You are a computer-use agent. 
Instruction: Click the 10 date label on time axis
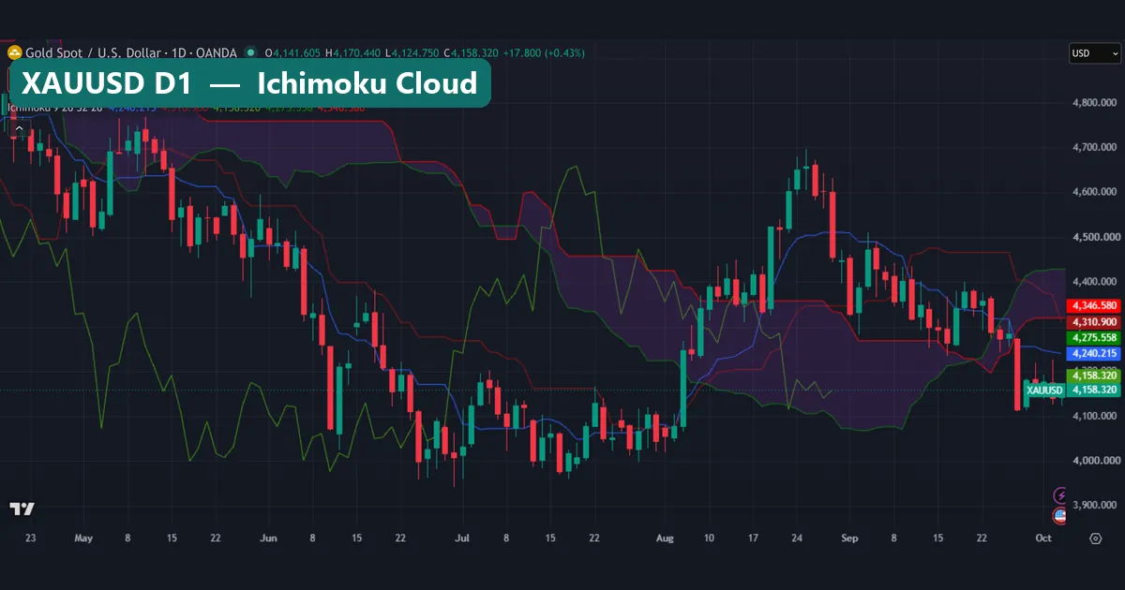(709, 538)
